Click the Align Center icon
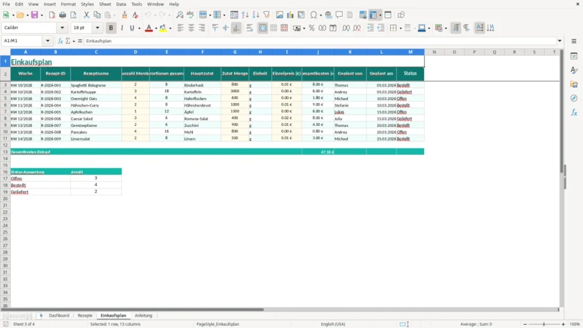Viewport: 583px width, 328px height. tap(191, 28)
